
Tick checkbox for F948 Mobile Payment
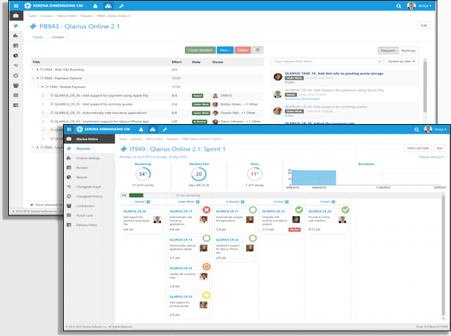pyautogui.click(x=47, y=86)
